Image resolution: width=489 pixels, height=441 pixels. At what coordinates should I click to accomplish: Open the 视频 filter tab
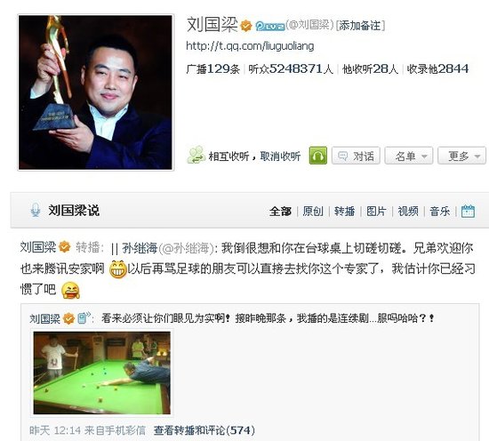tap(408, 211)
